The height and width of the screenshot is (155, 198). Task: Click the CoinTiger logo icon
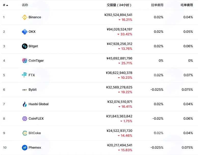(25, 61)
